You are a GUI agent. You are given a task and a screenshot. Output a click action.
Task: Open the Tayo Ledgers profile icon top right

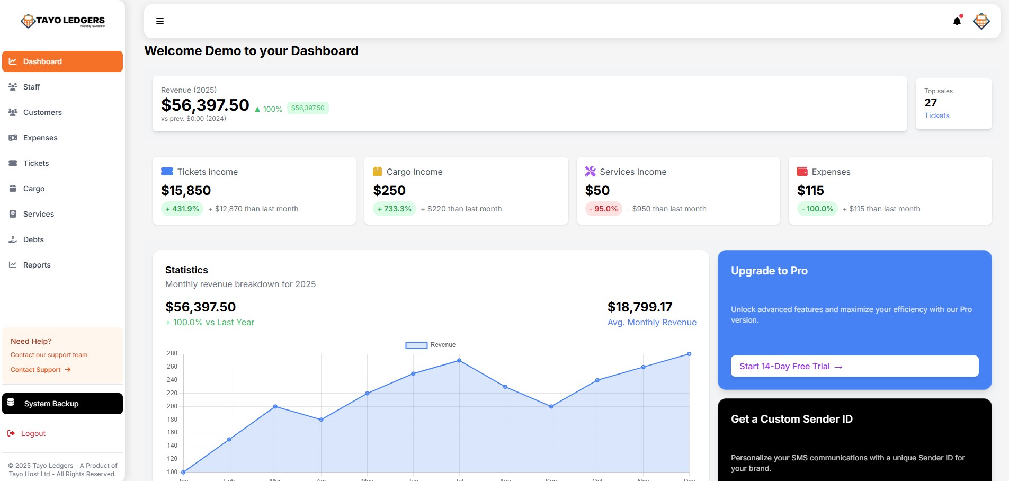click(x=981, y=21)
